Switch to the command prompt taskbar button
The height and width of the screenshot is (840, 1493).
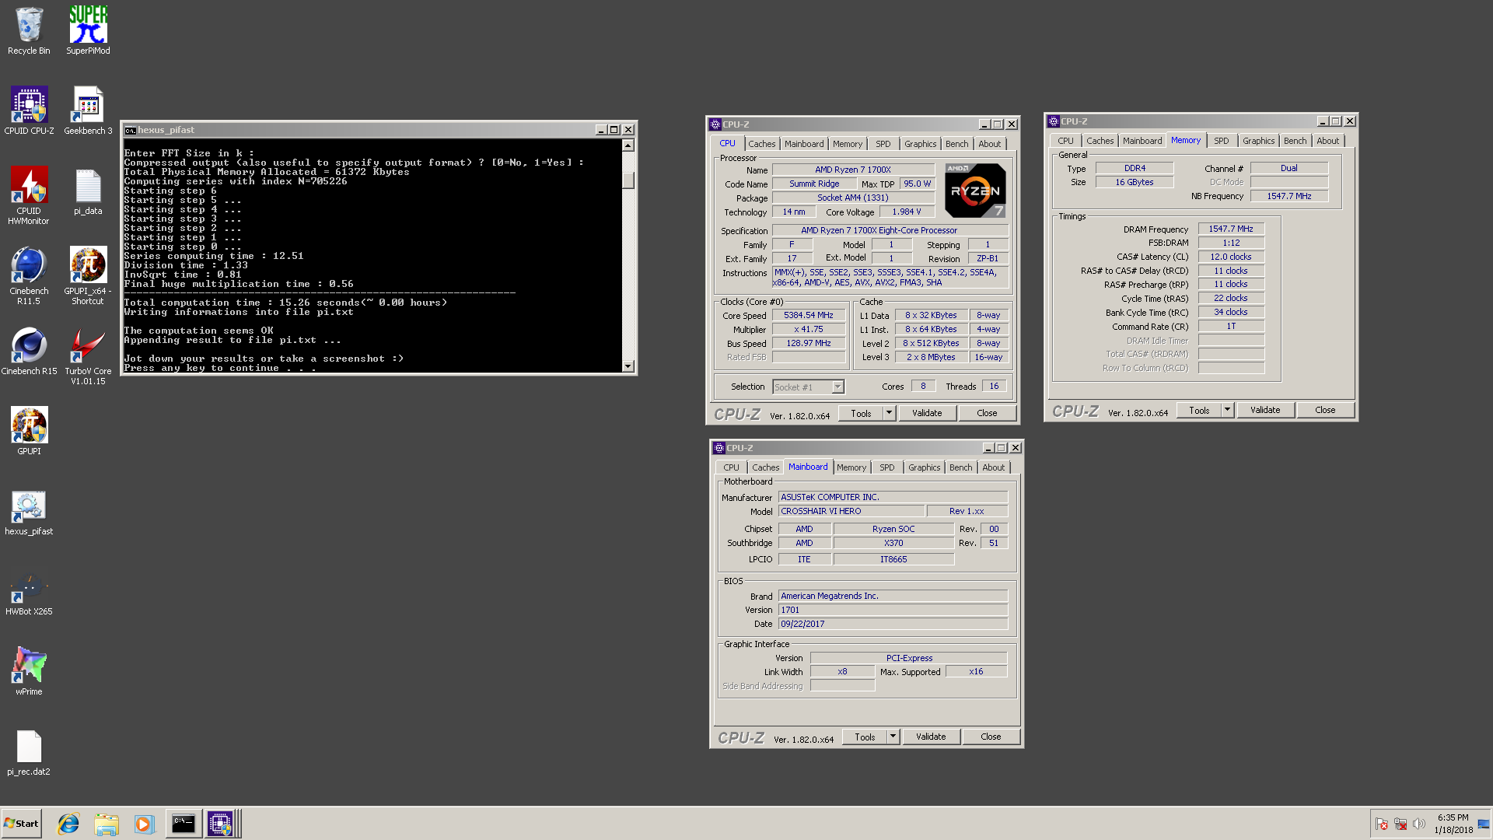(x=184, y=824)
